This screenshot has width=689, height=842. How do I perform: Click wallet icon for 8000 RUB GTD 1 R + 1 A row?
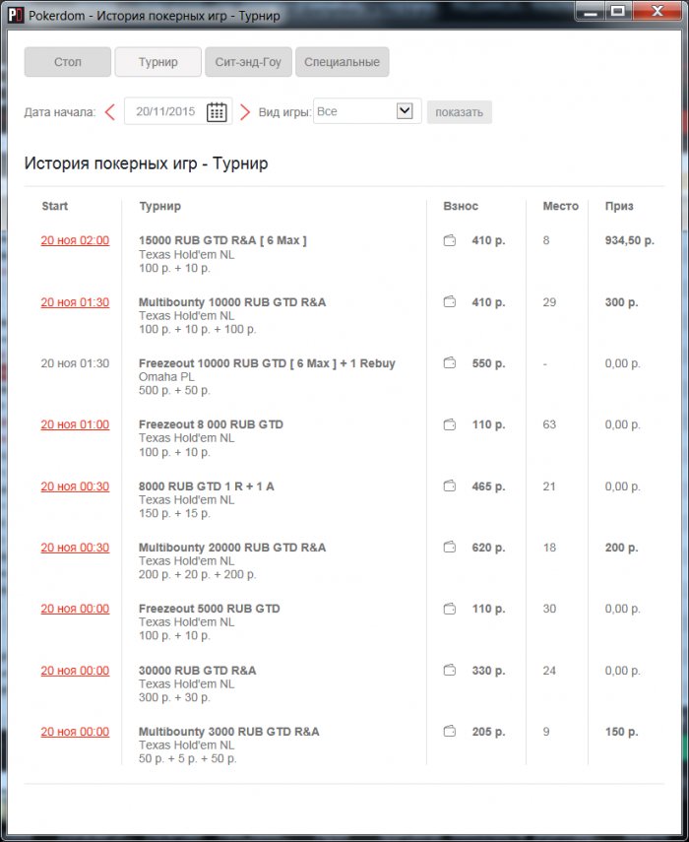point(450,486)
